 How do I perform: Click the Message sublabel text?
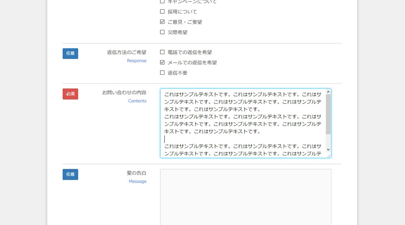[x=138, y=181]
